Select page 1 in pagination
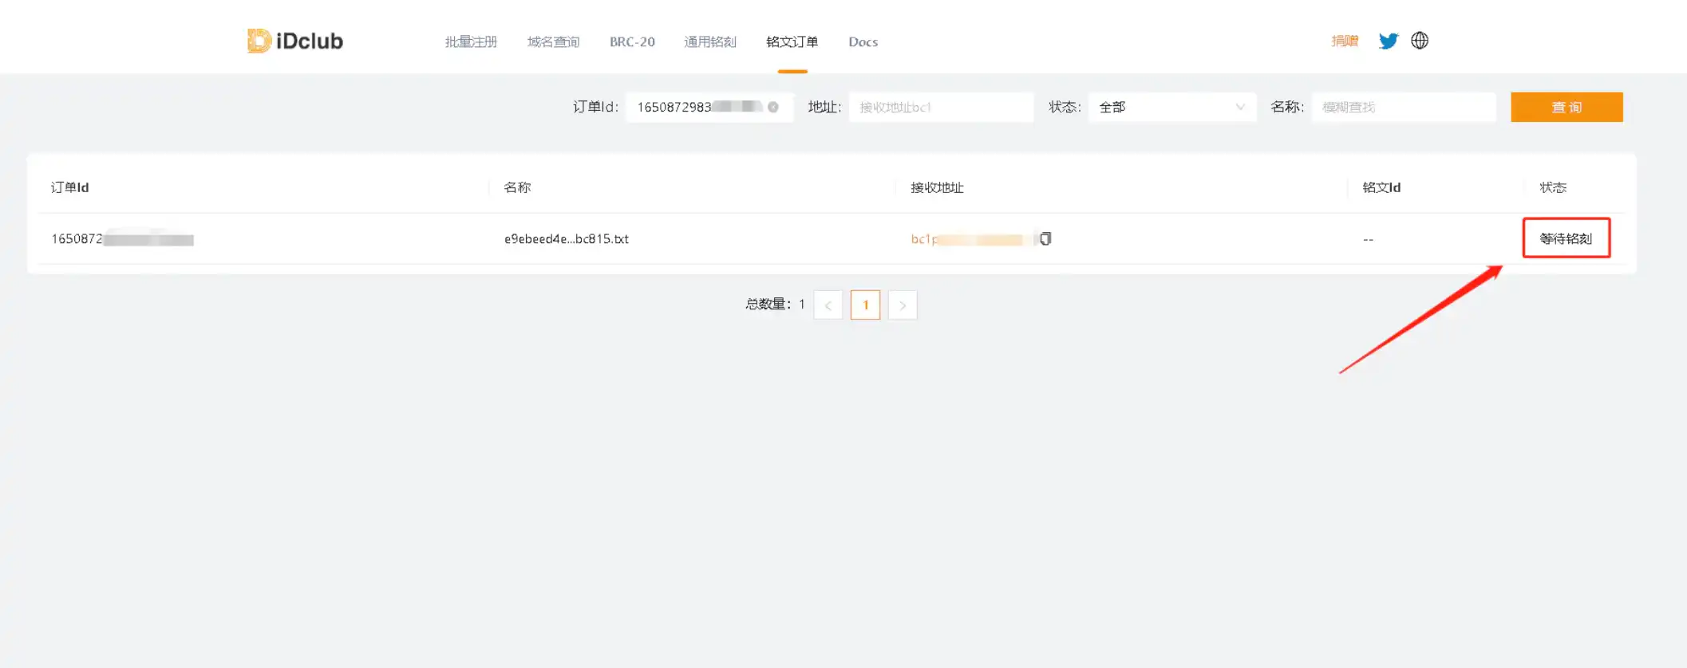This screenshot has height=668, width=1687. pyautogui.click(x=865, y=305)
